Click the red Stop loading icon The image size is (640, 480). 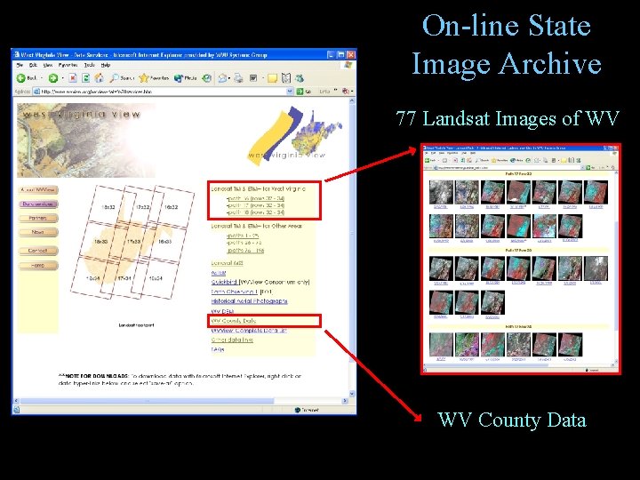(x=73, y=78)
